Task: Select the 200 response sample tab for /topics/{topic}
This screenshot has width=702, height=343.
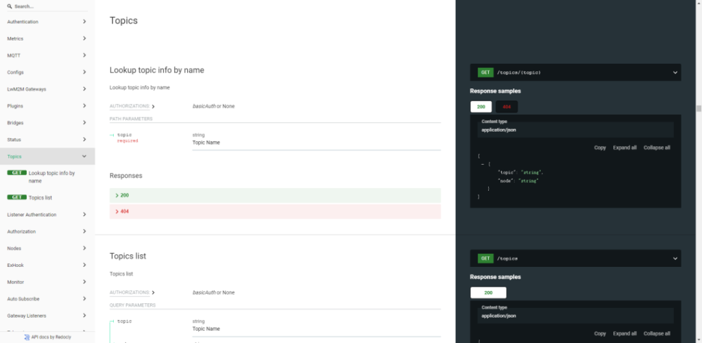Action: (x=481, y=106)
